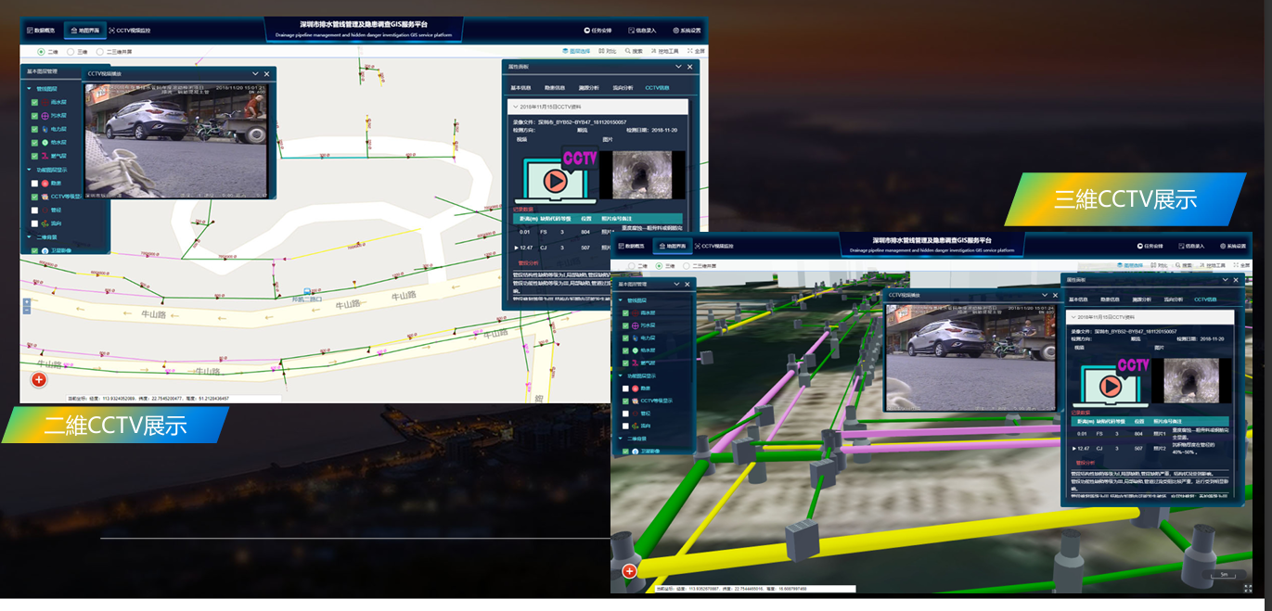Click 任务安排 in the 2D window header

click(x=597, y=30)
